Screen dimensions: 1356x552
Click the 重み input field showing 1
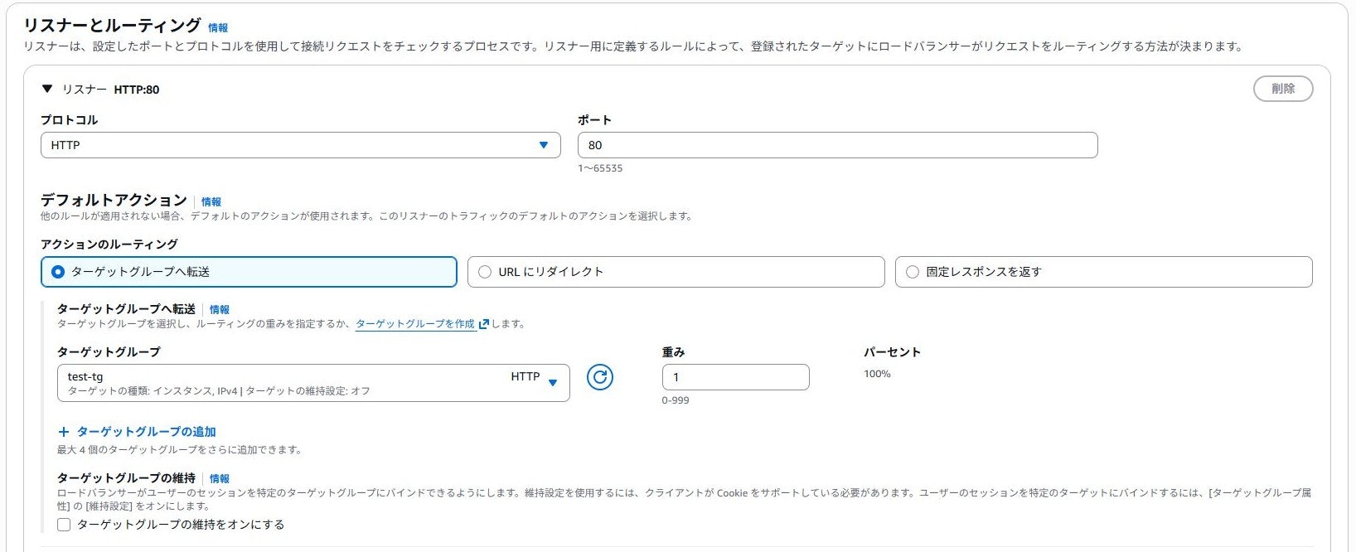pos(735,377)
